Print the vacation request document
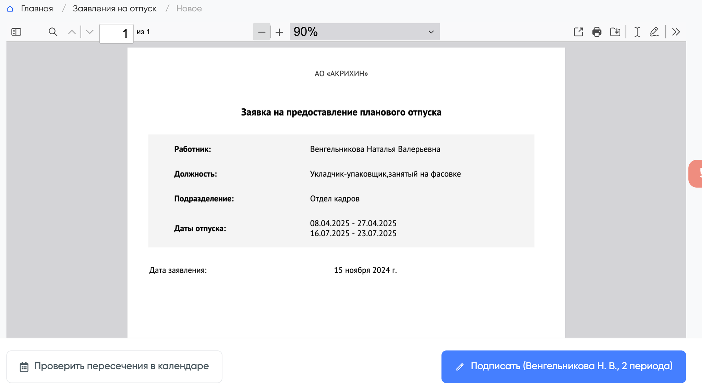 pos(597,32)
